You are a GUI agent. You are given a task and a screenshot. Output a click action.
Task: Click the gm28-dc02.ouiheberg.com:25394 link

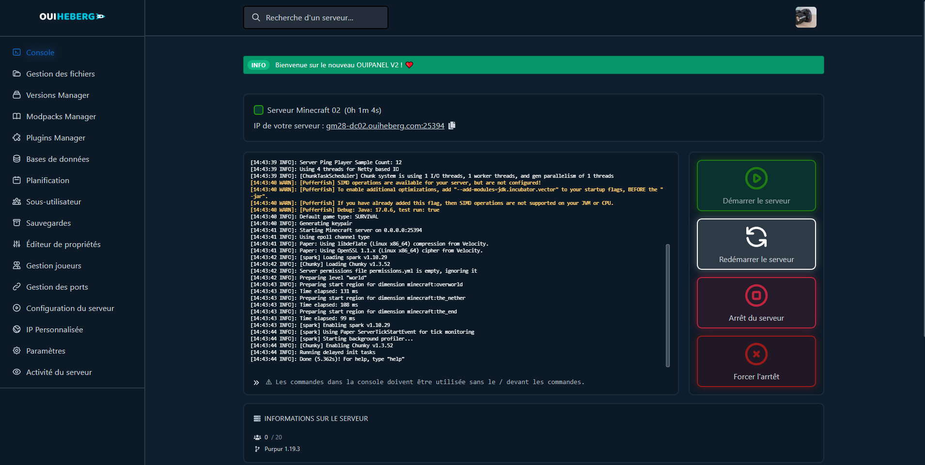coord(385,125)
